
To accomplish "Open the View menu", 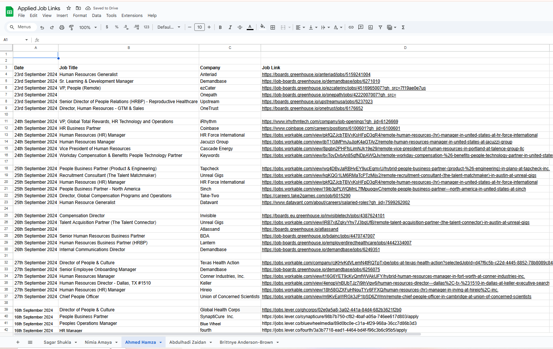I will pos(47,15).
